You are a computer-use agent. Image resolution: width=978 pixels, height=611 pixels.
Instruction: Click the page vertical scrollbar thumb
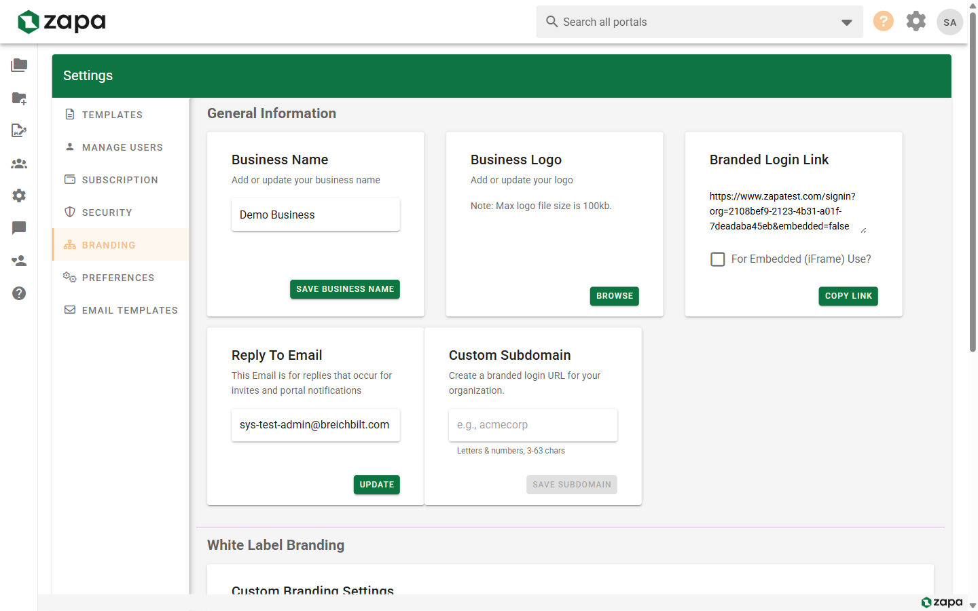973,182
